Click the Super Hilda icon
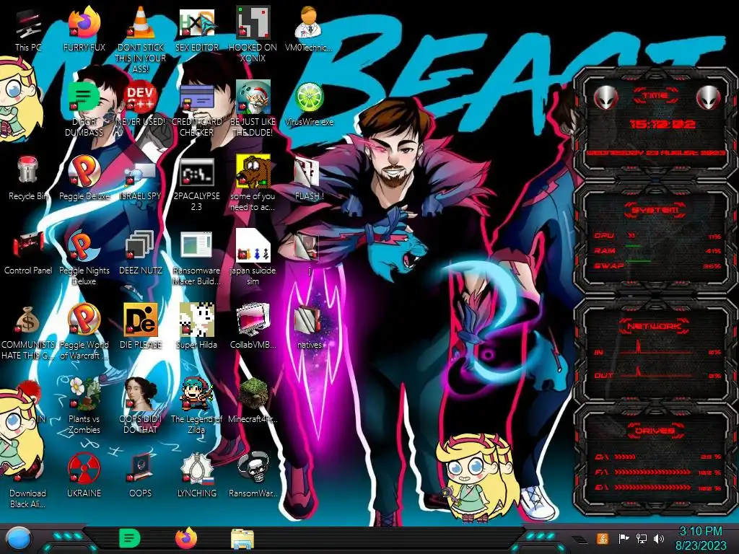Image resolution: width=739 pixels, height=554 pixels. click(x=196, y=326)
